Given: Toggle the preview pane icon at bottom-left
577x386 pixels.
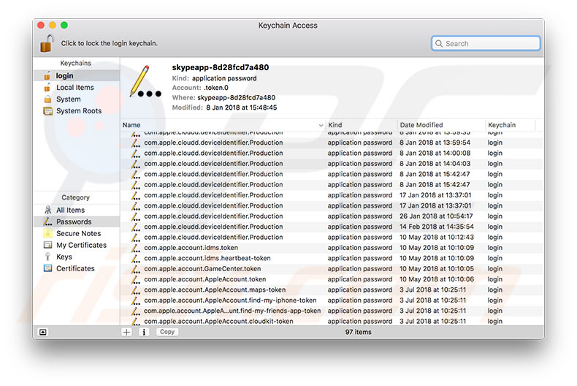Looking at the screenshot, I should point(43,332).
